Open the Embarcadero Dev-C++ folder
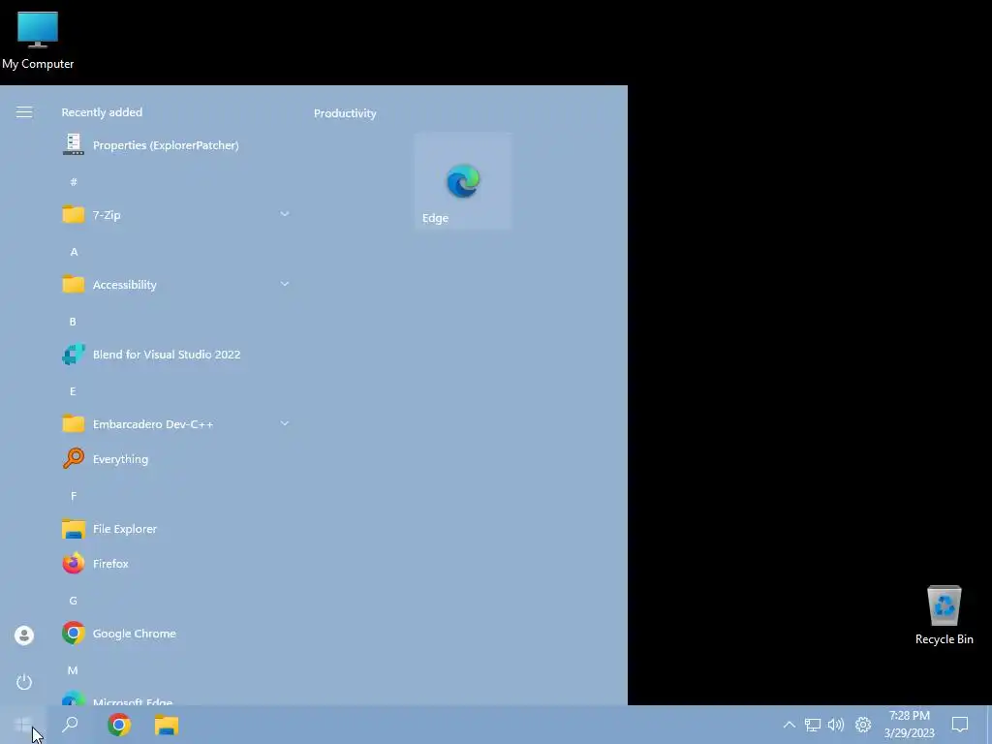Viewport: 992px width, 744px height. point(175,424)
